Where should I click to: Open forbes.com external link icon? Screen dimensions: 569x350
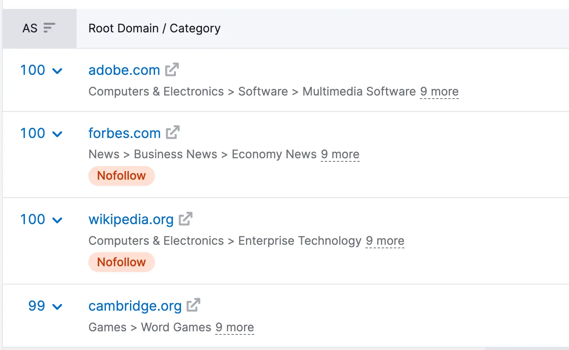coord(172,133)
